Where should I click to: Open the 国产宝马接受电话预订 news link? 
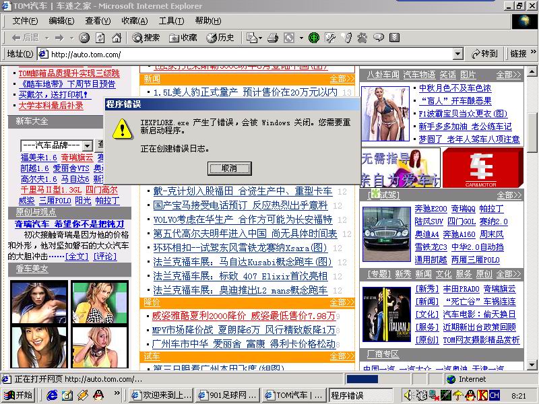coord(241,205)
